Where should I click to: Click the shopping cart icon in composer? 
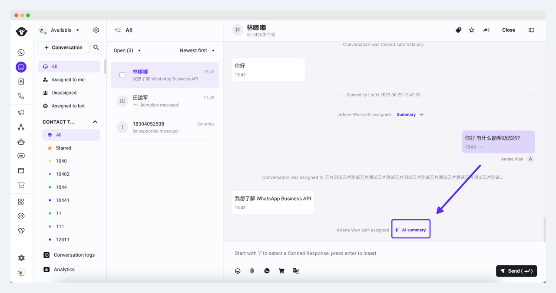point(281,271)
